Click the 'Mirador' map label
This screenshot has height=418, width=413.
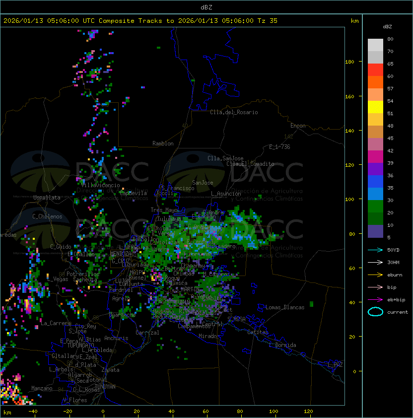209,336
